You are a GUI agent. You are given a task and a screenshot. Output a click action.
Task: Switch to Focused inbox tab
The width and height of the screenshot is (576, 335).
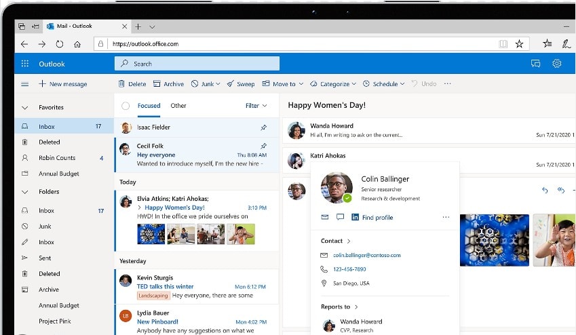(x=149, y=105)
